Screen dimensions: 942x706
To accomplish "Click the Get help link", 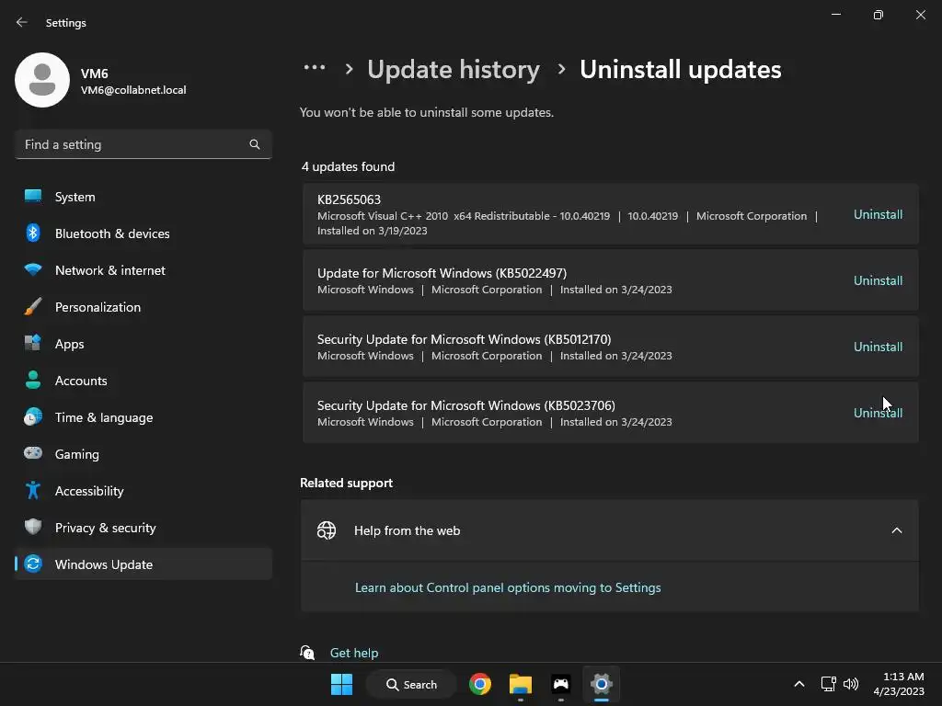I will tap(354, 653).
